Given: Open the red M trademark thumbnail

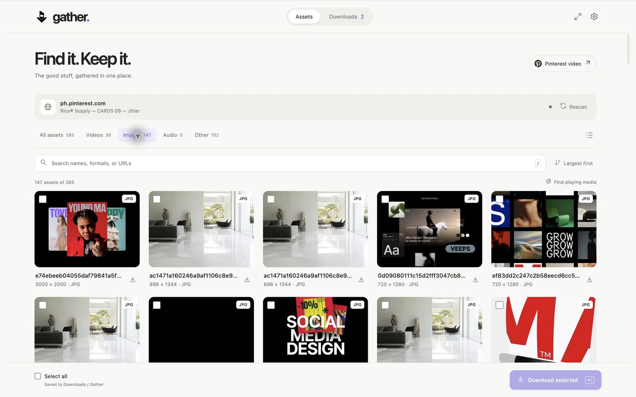Looking at the screenshot, I should [x=544, y=330].
